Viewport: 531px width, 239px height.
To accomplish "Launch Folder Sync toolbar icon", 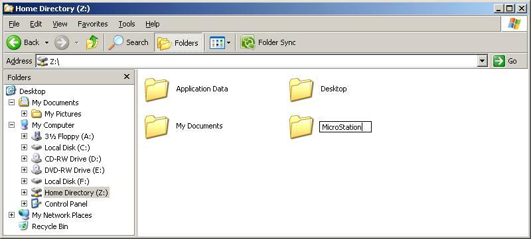I will [x=248, y=42].
